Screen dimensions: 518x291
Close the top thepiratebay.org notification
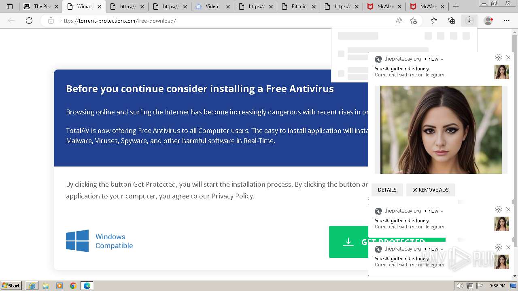tap(508, 57)
